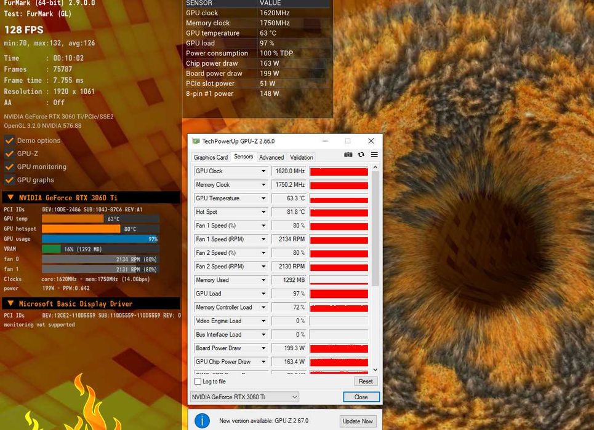594x430 pixels.
Task: Click the Reset button in GPU-Z
Action: 366,381
